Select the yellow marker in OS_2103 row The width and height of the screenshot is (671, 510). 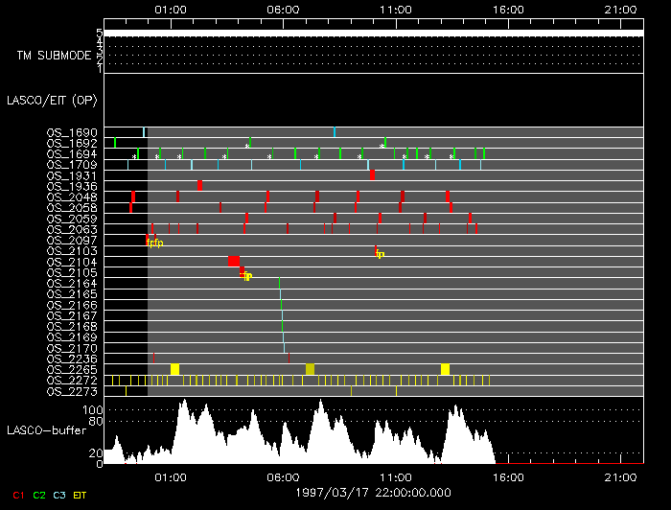point(381,254)
